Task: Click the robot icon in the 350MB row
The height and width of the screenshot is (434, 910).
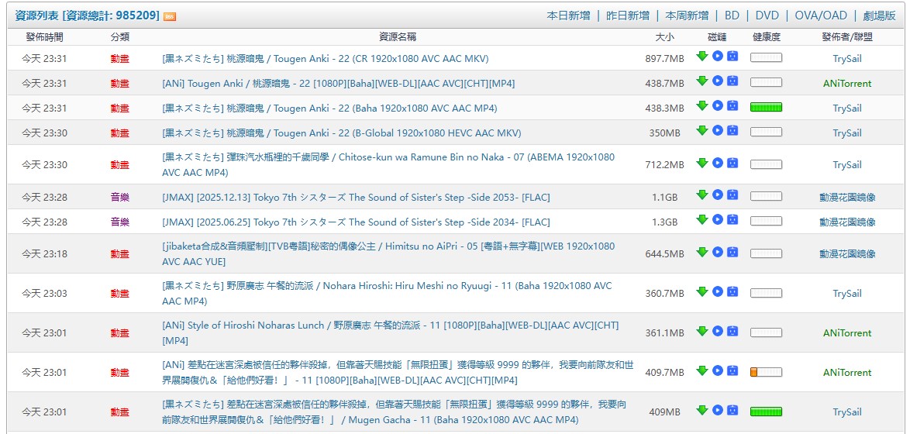Action: pyautogui.click(x=732, y=131)
